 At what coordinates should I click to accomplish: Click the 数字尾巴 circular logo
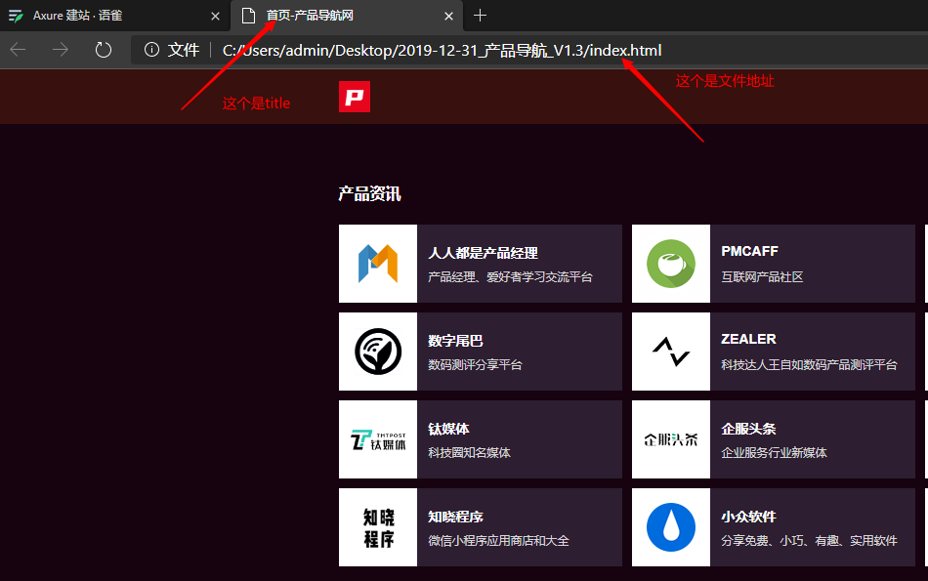(378, 352)
